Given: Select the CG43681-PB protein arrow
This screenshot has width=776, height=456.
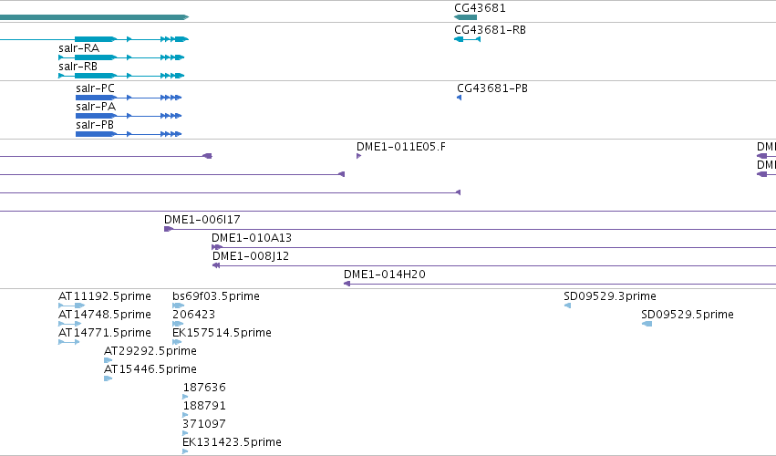Looking at the screenshot, I should 460,98.
